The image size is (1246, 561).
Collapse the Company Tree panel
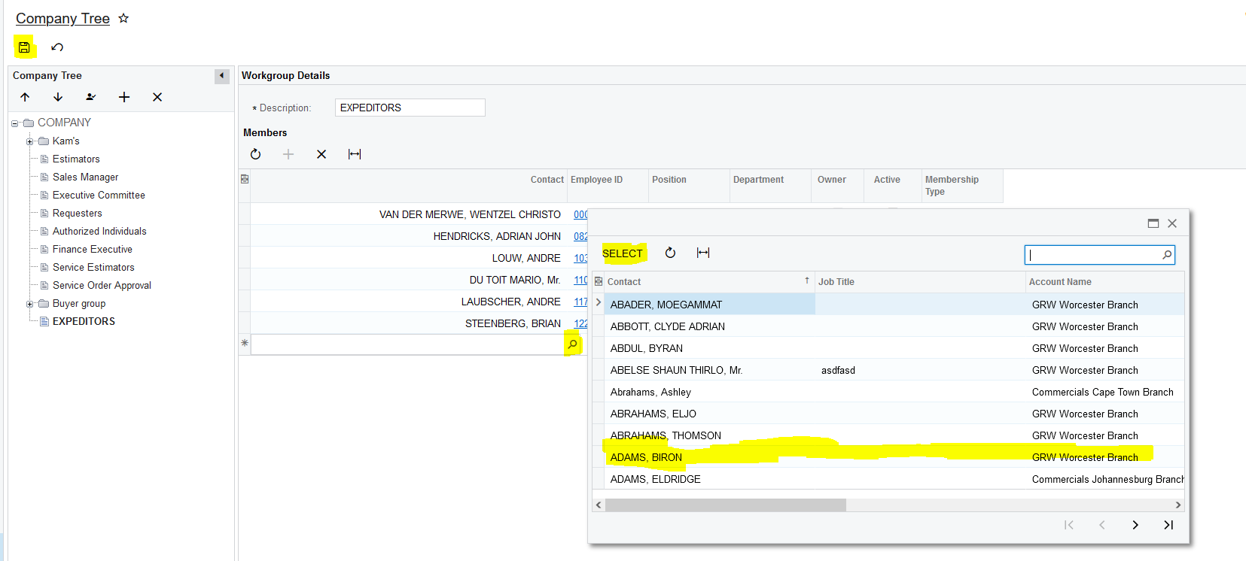(x=221, y=76)
